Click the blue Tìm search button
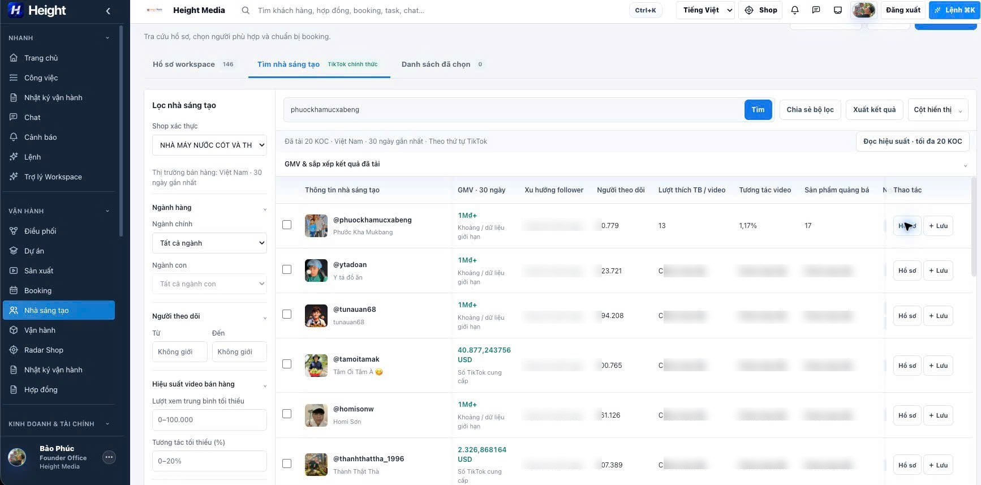Image resolution: width=981 pixels, height=485 pixels. tap(758, 110)
